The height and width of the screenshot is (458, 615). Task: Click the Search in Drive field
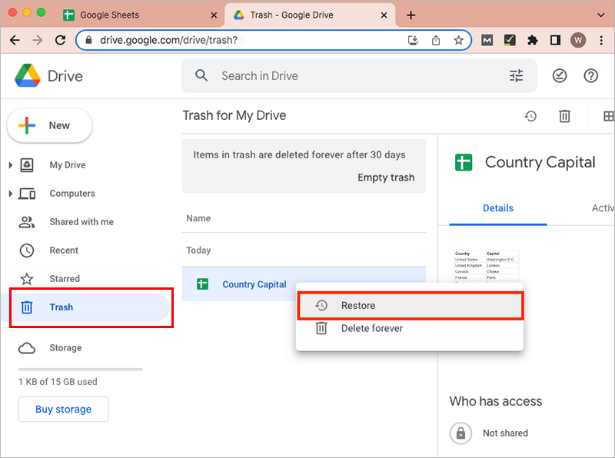click(359, 75)
